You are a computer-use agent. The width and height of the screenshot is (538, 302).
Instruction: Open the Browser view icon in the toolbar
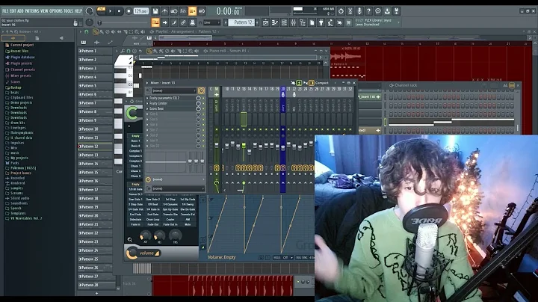[x=303, y=22]
